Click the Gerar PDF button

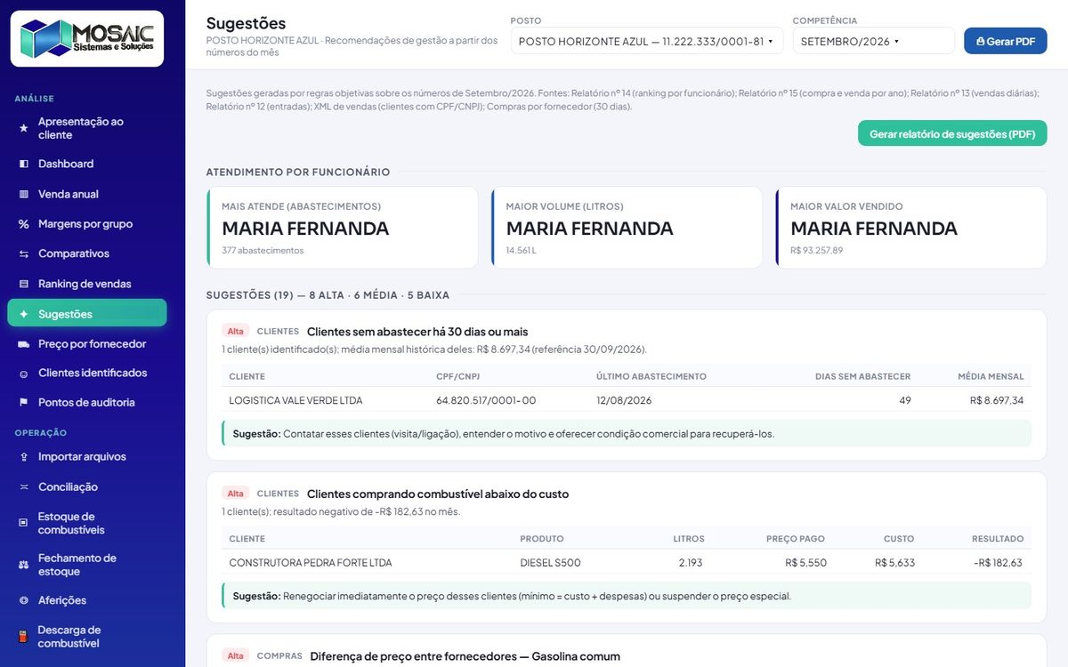(x=1006, y=41)
